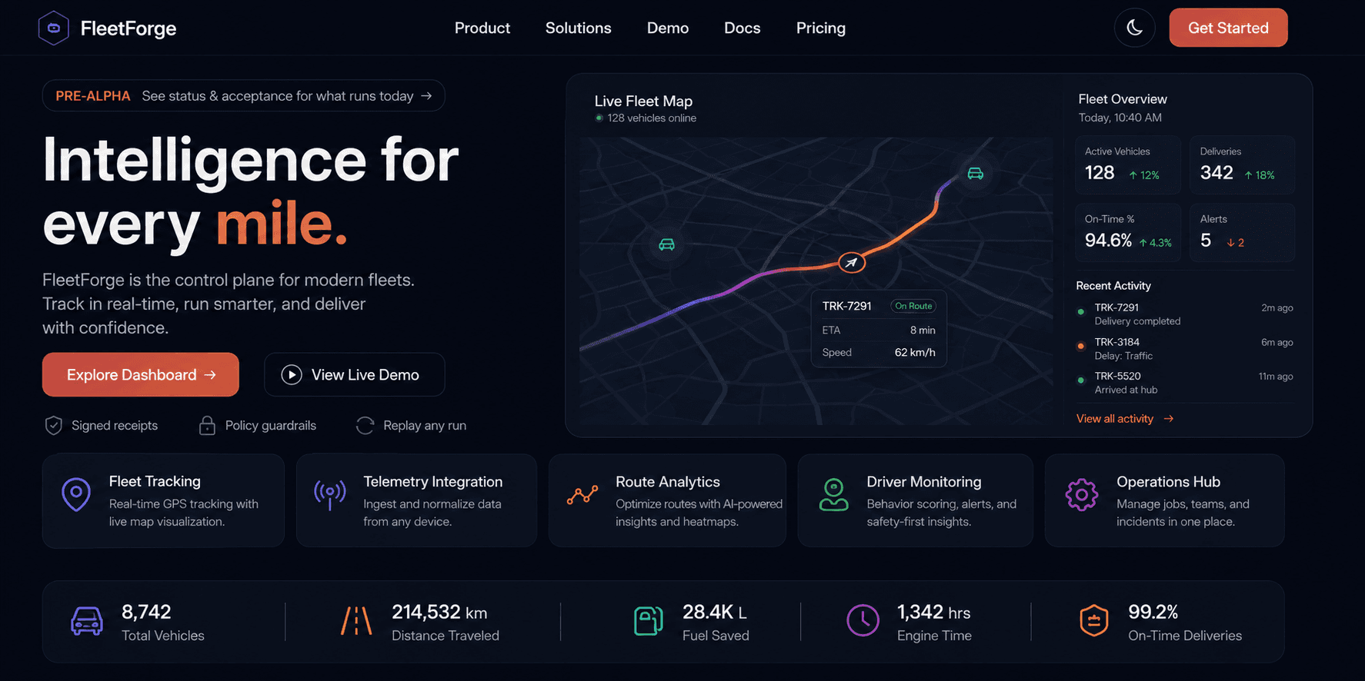1365x681 pixels.
Task: Open the Driver Monitoring card title
Action: tap(923, 481)
